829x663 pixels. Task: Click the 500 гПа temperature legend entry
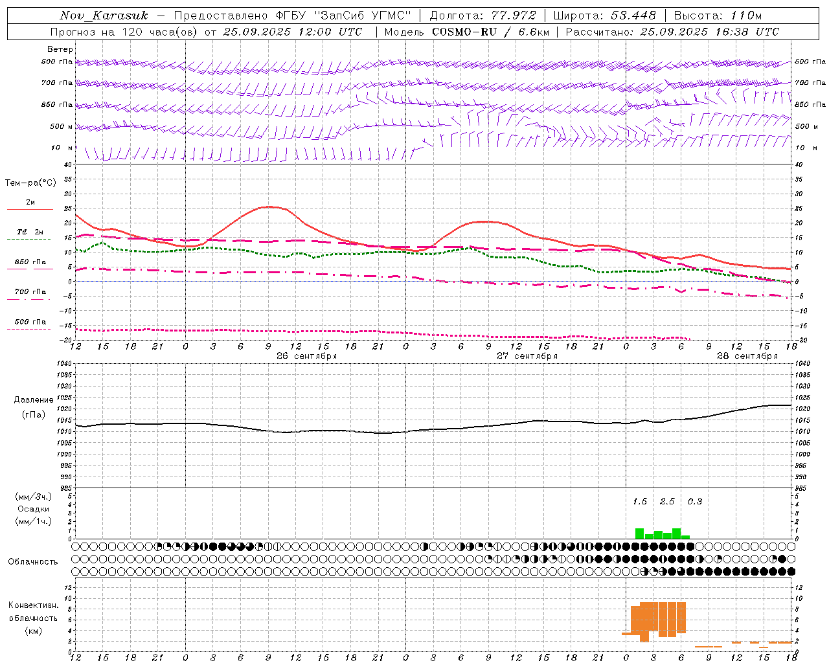click(30, 324)
